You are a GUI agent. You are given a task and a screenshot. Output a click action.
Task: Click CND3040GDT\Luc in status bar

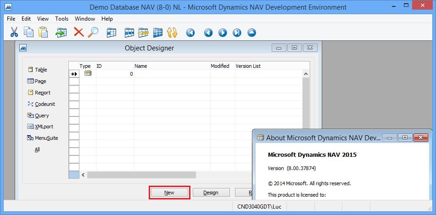[x=259, y=207]
